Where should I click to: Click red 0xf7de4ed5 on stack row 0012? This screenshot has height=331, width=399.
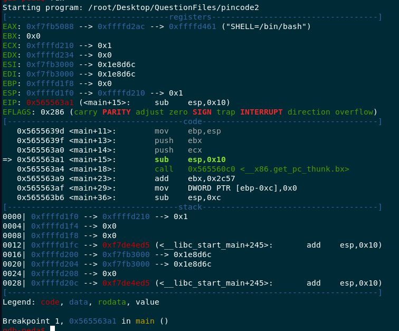coord(126,245)
